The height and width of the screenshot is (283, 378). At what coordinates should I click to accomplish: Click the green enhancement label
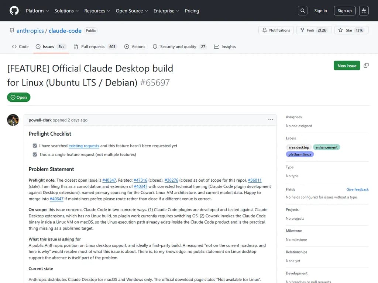click(326, 147)
